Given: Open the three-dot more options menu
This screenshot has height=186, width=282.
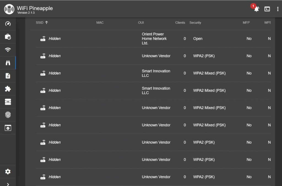Looking at the screenshot, I should [x=278, y=9].
